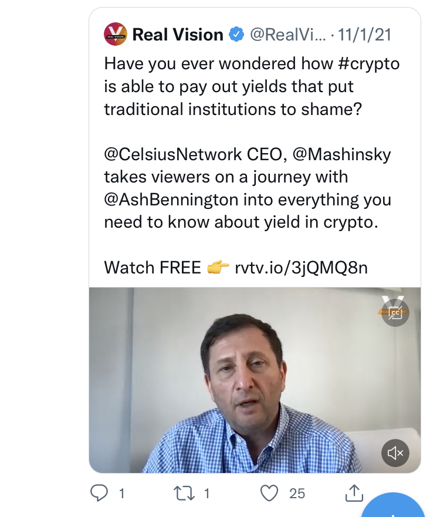Play the embedded video thumbnail

(255, 380)
